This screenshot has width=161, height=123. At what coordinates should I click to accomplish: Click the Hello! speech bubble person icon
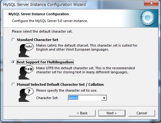pos(26,50)
